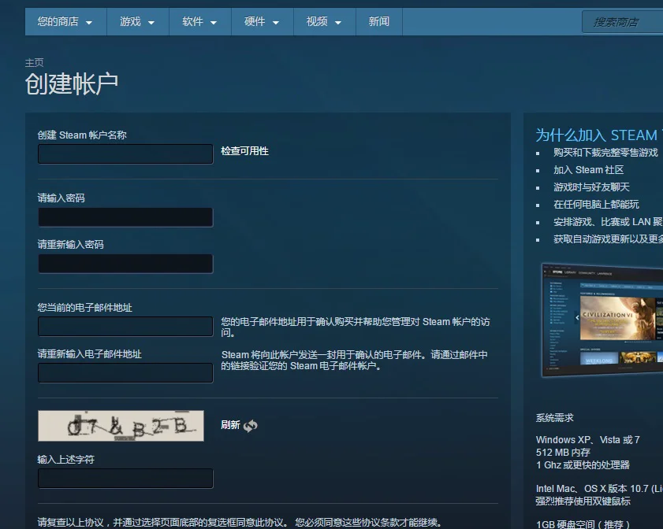Focus the 输入上述字符 captcha input
The width and height of the screenshot is (663, 529).
125,479
